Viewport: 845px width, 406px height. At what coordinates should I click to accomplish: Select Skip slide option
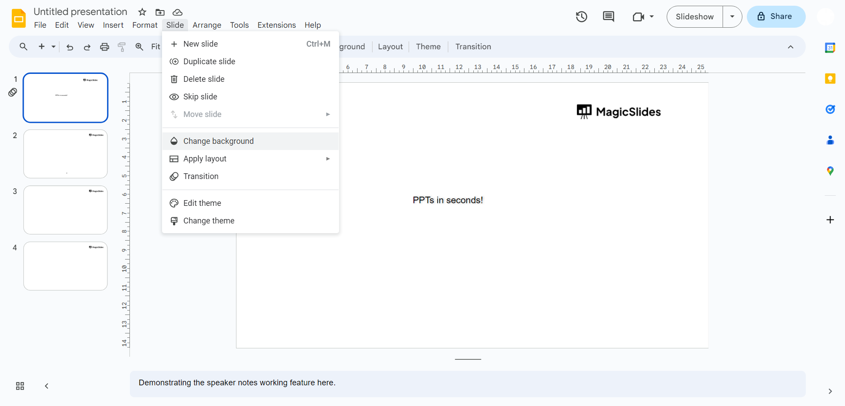pos(251,97)
